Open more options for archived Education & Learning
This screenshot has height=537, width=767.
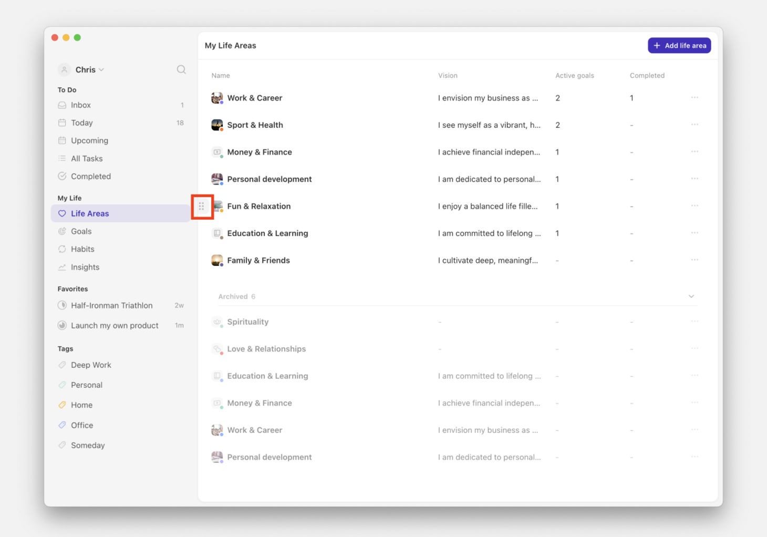point(695,376)
